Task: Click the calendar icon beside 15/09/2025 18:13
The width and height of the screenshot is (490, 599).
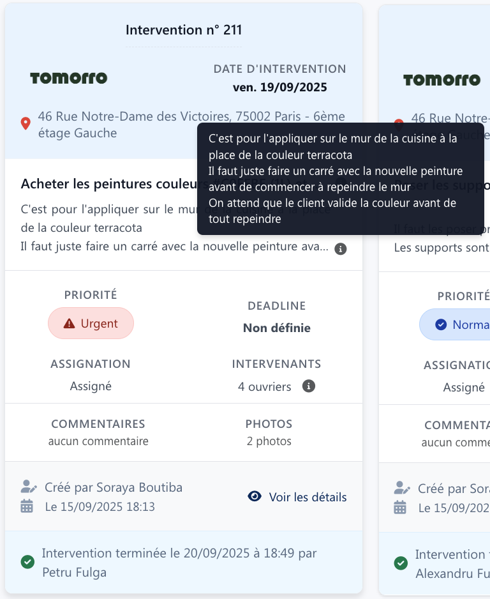Action: pyautogui.click(x=27, y=507)
